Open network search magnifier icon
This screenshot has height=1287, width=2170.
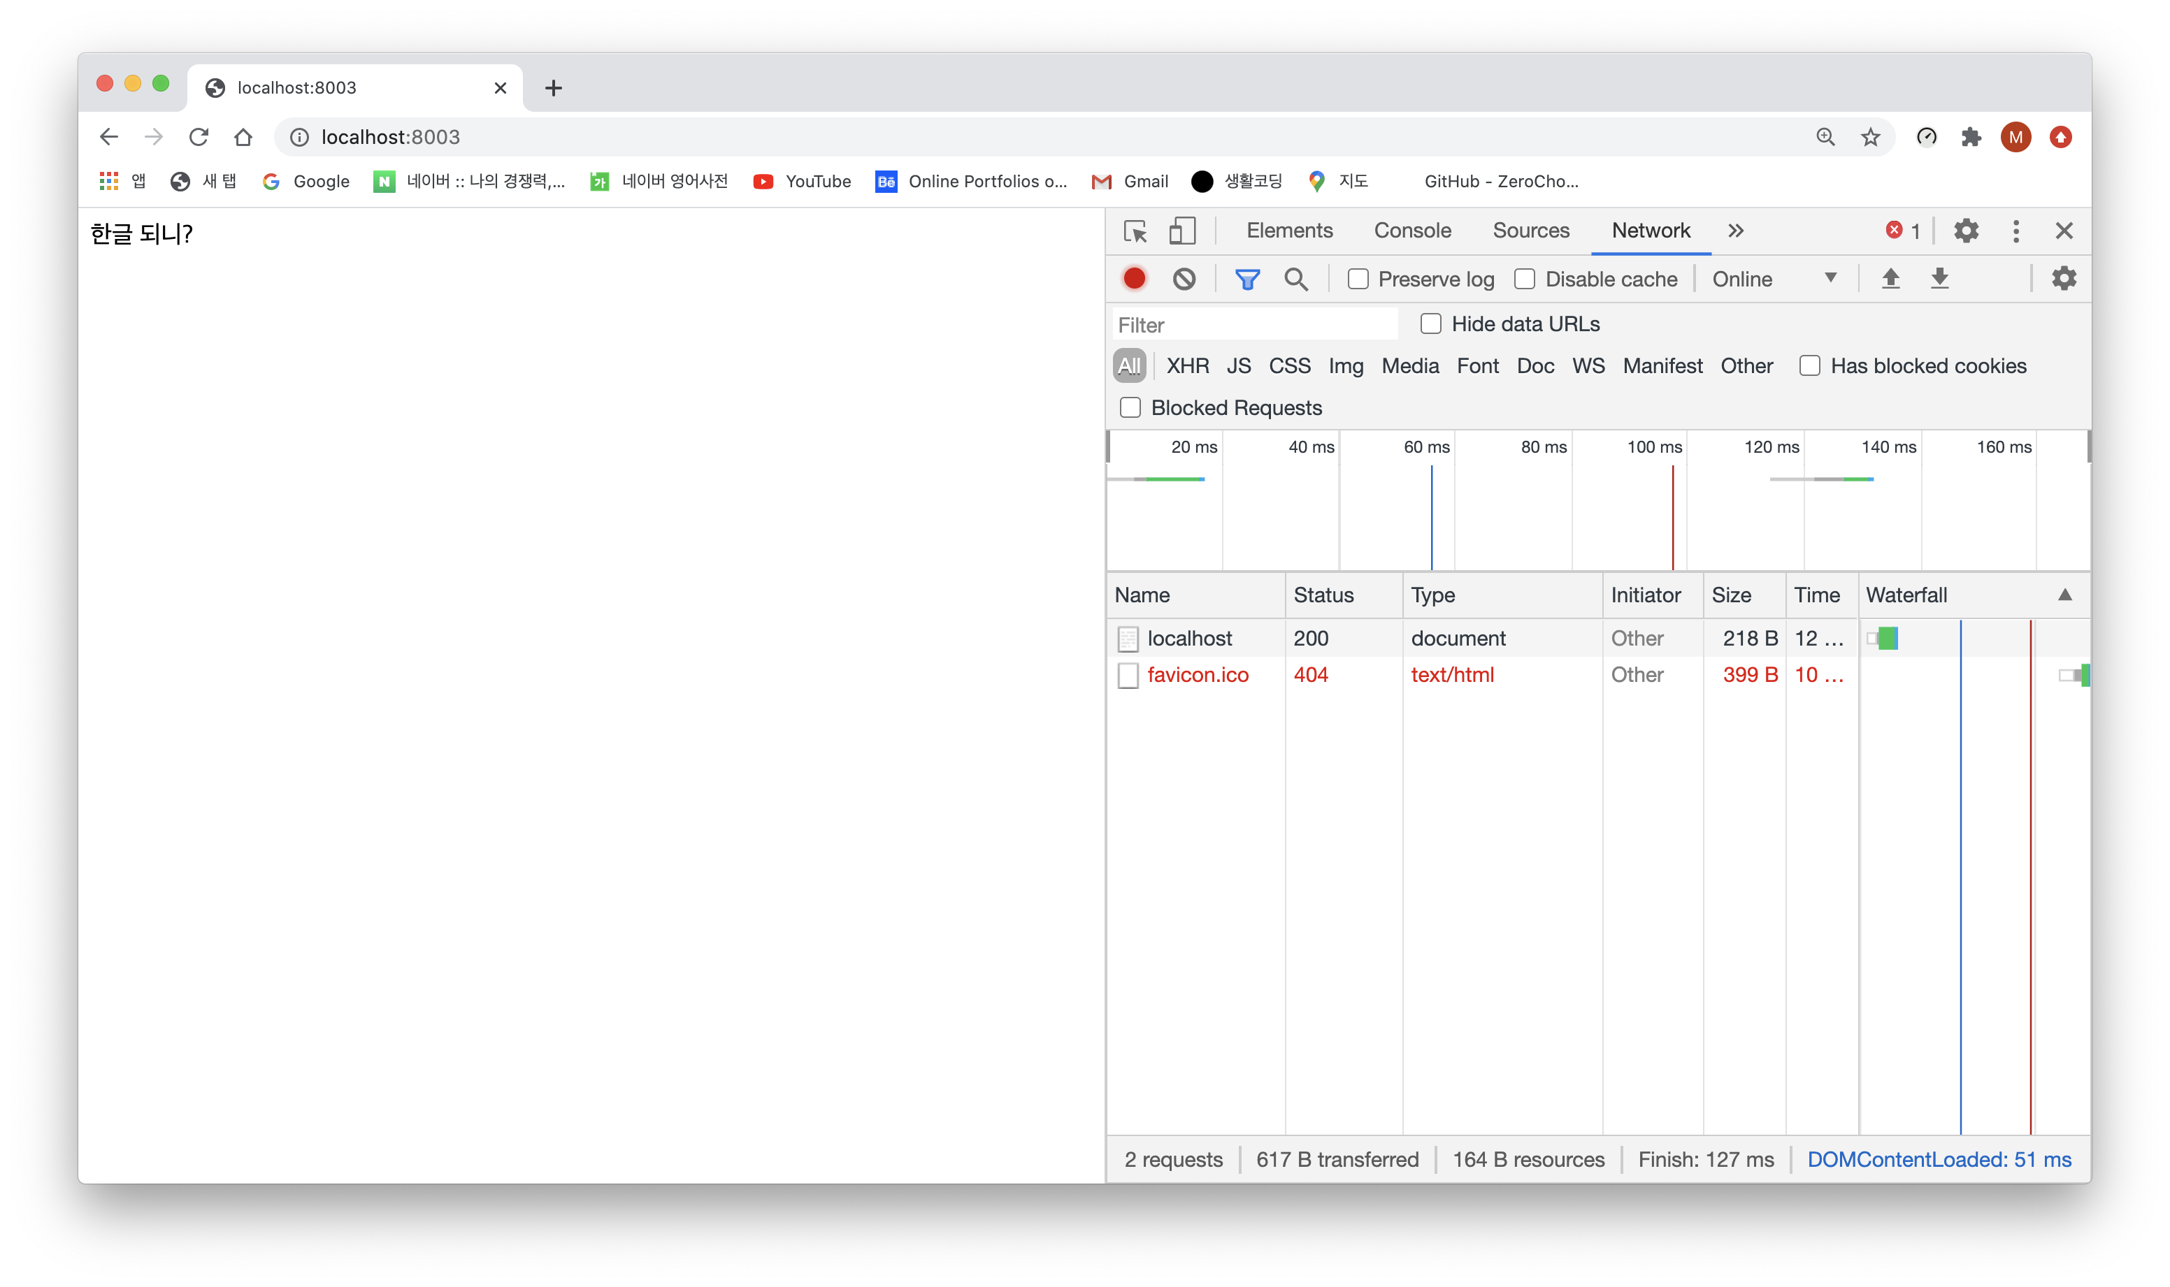[1295, 278]
